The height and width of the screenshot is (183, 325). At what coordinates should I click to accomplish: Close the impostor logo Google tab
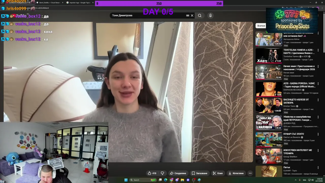point(93,3)
